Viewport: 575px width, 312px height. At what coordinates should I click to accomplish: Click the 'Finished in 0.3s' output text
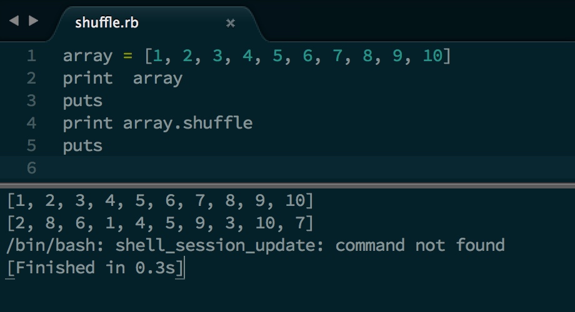point(96,268)
